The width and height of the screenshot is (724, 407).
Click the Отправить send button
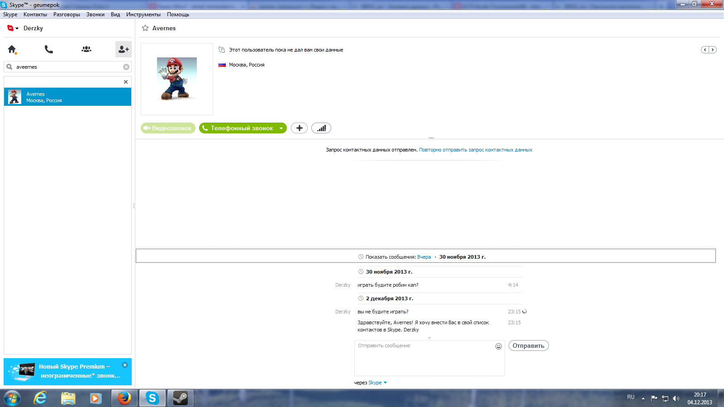[529, 345]
